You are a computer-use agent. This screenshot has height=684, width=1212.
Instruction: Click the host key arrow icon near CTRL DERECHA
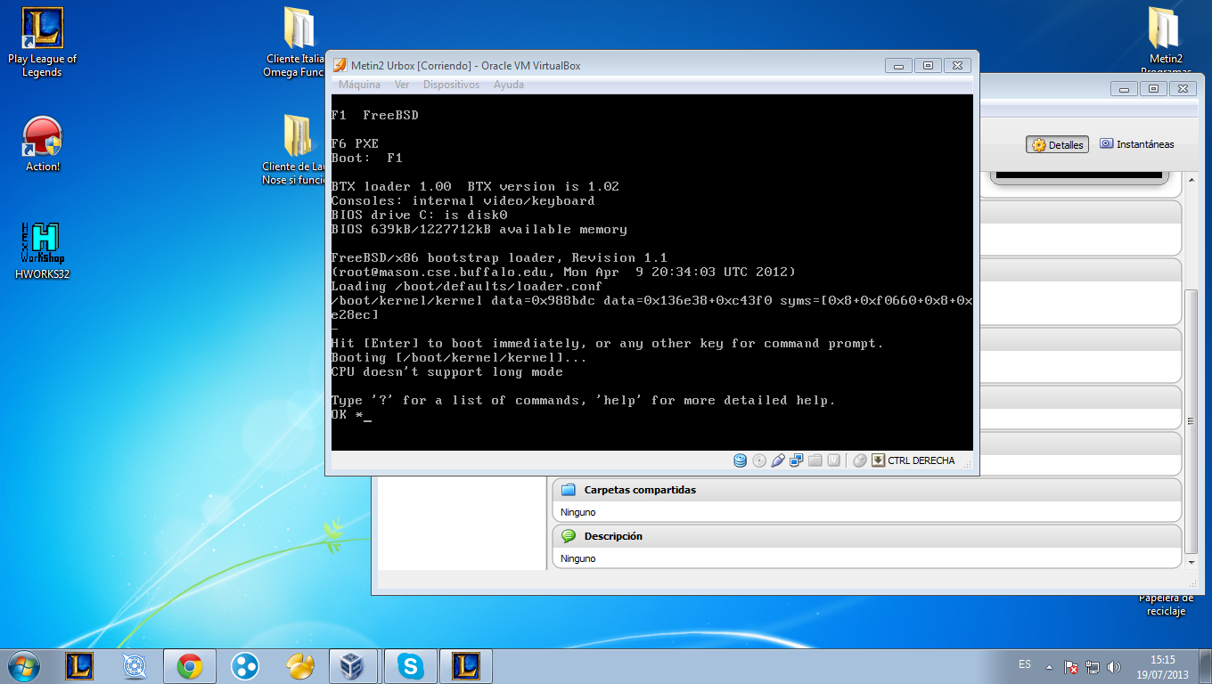pyautogui.click(x=878, y=460)
